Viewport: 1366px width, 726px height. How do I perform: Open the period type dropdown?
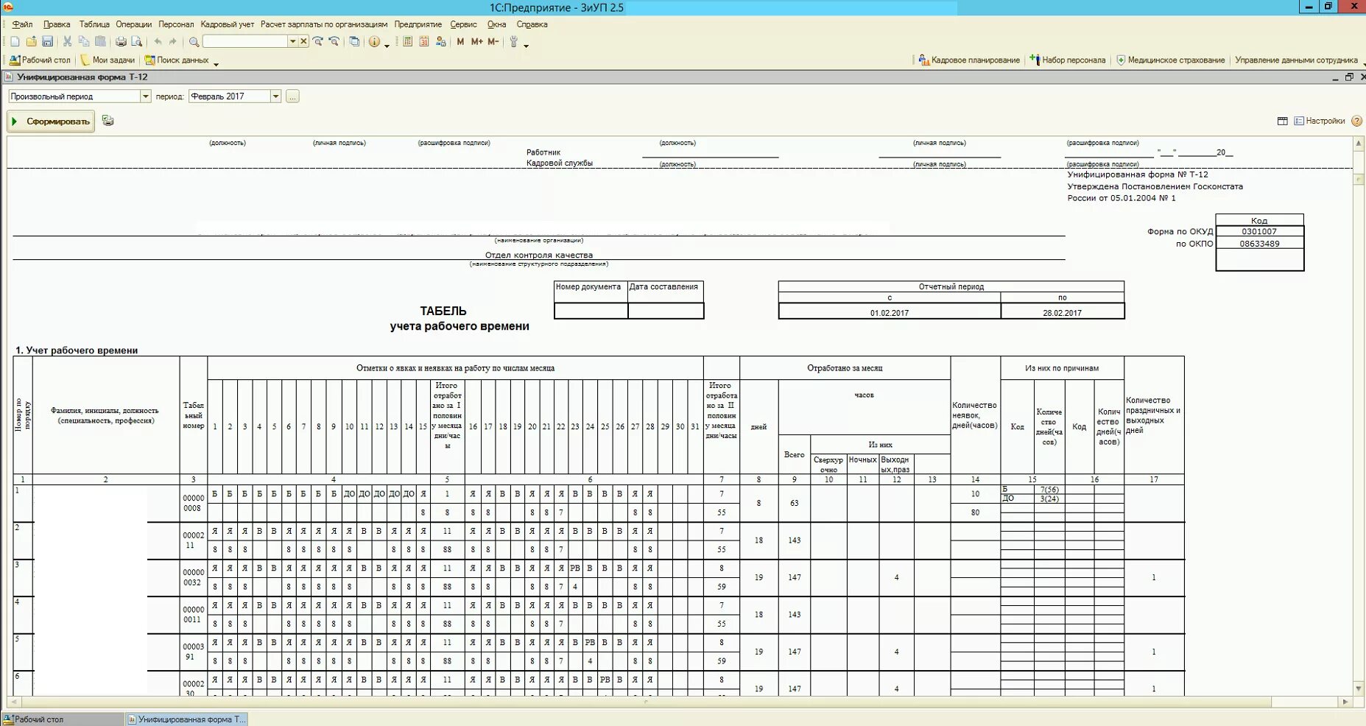145,96
